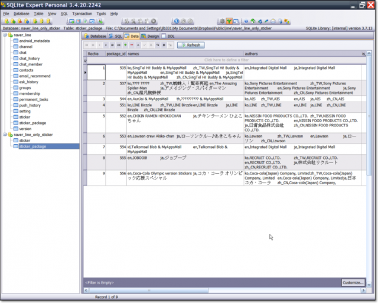Click package_id cell 556
The image size is (378, 303).
click(x=116, y=178)
